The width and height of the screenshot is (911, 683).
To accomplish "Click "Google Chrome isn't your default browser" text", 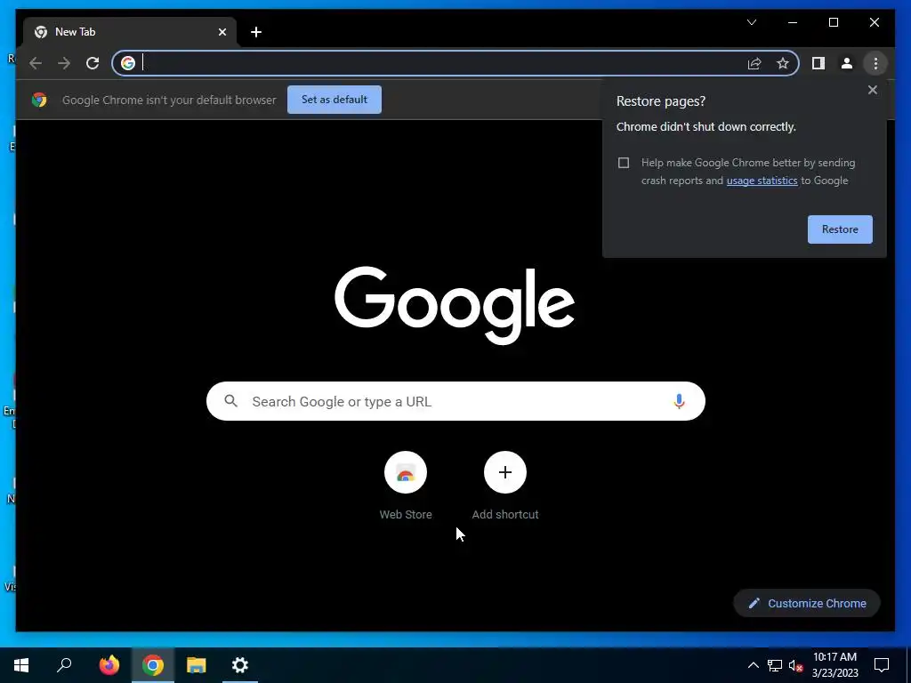I will click(x=169, y=100).
